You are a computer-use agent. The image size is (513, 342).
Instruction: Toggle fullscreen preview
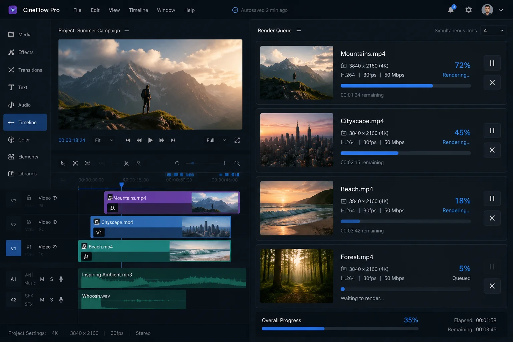click(237, 140)
